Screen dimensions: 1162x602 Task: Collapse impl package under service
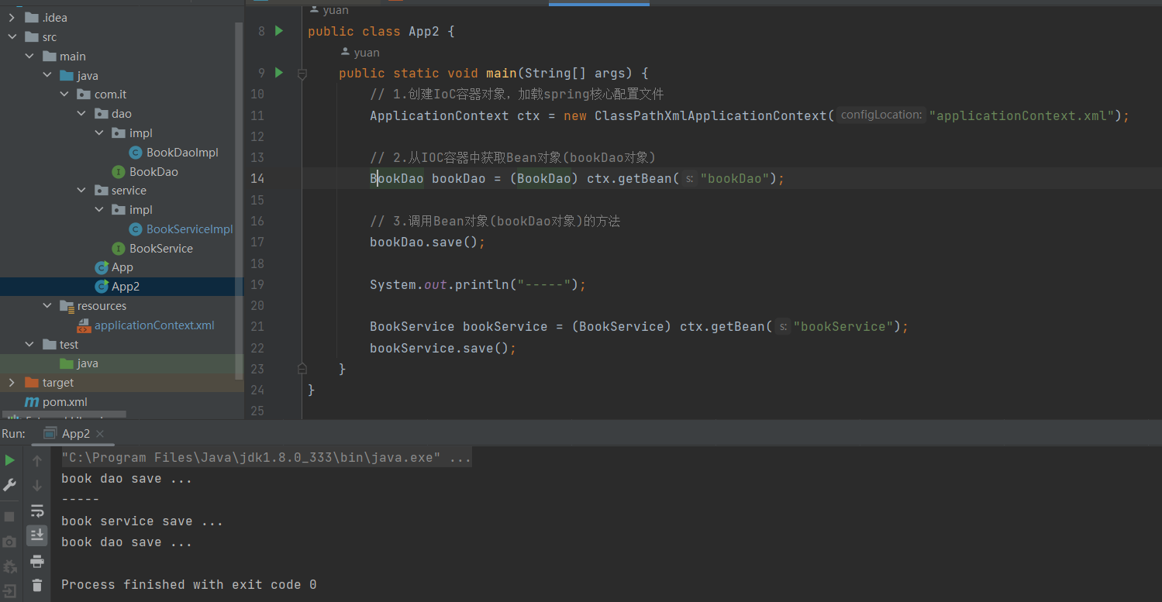tap(99, 210)
